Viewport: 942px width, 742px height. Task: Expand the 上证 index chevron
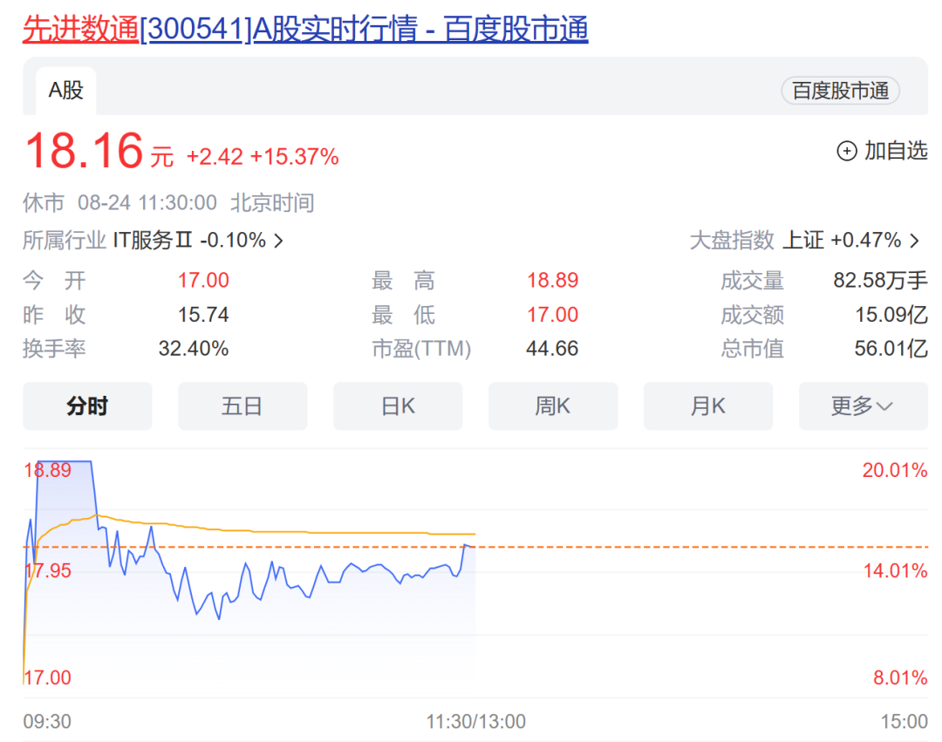[914, 241]
